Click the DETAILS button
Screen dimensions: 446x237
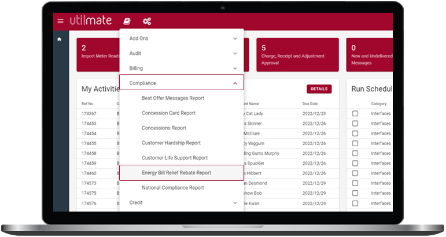319,89
